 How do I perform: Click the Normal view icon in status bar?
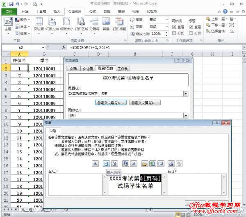point(178,215)
